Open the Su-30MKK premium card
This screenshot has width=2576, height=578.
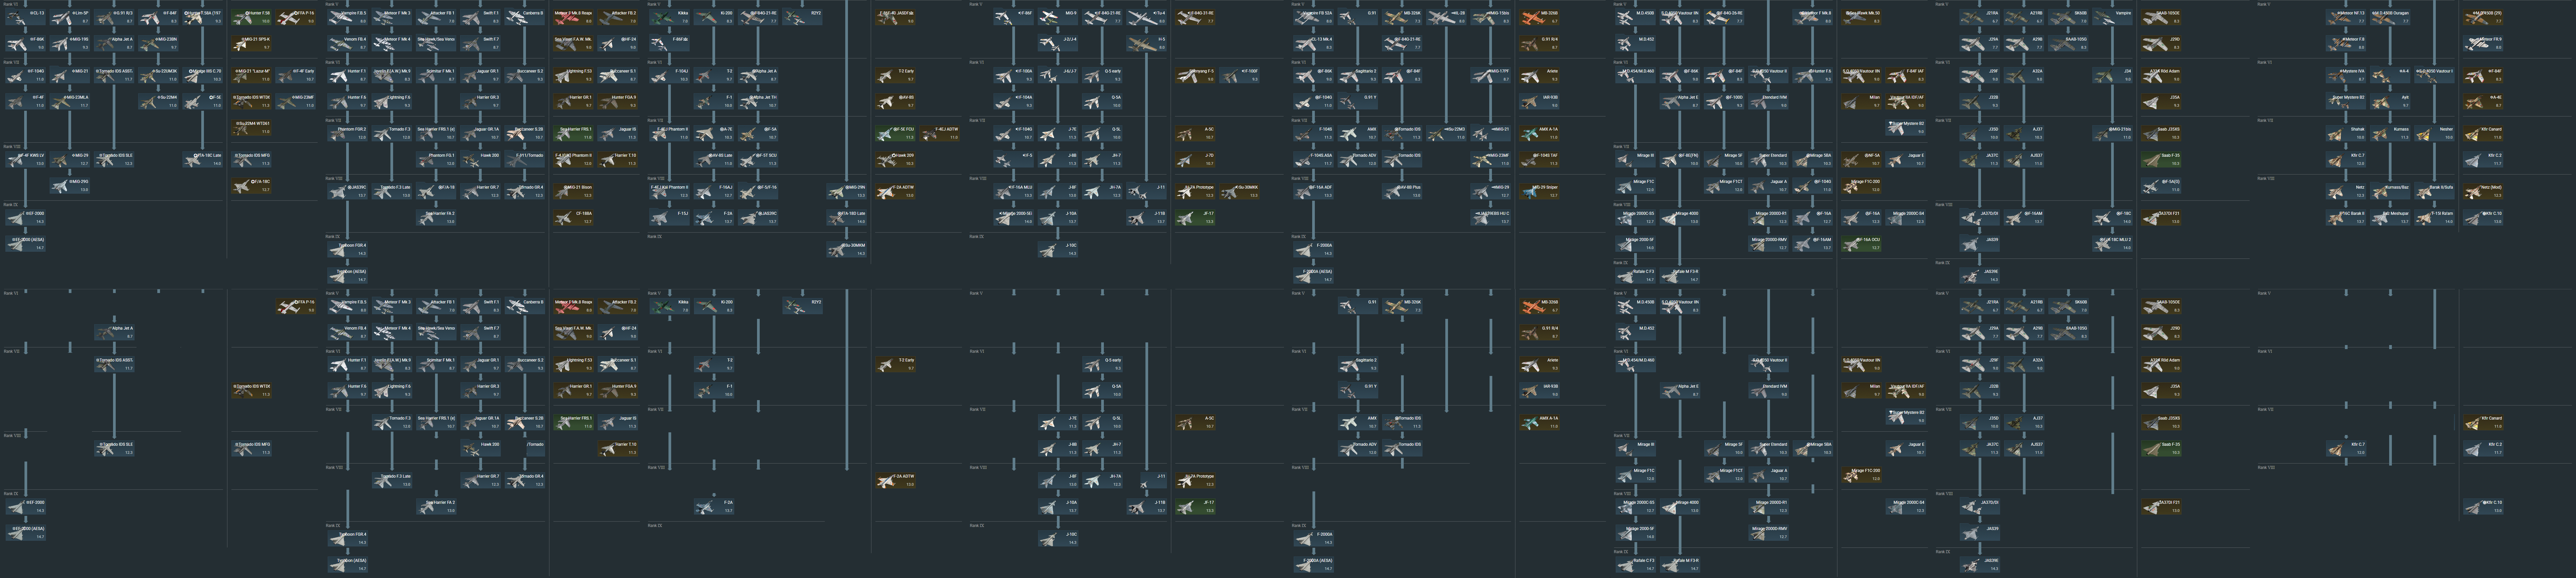(x=1240, y=191)
